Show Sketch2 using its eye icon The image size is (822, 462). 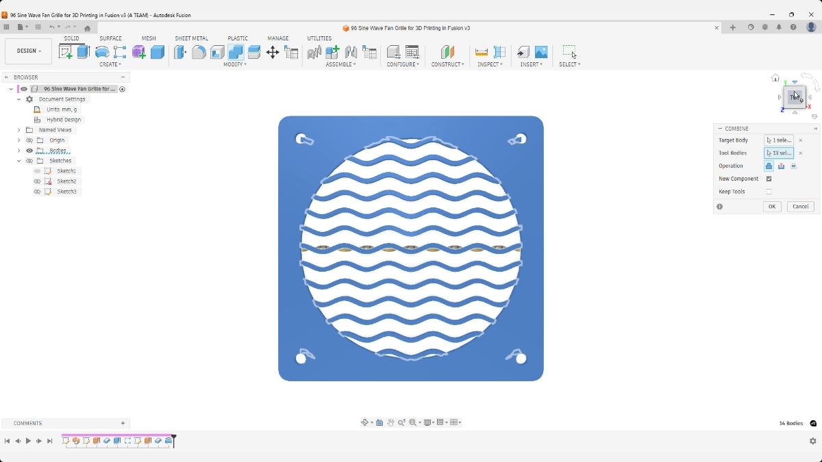(x=38, y=181)
